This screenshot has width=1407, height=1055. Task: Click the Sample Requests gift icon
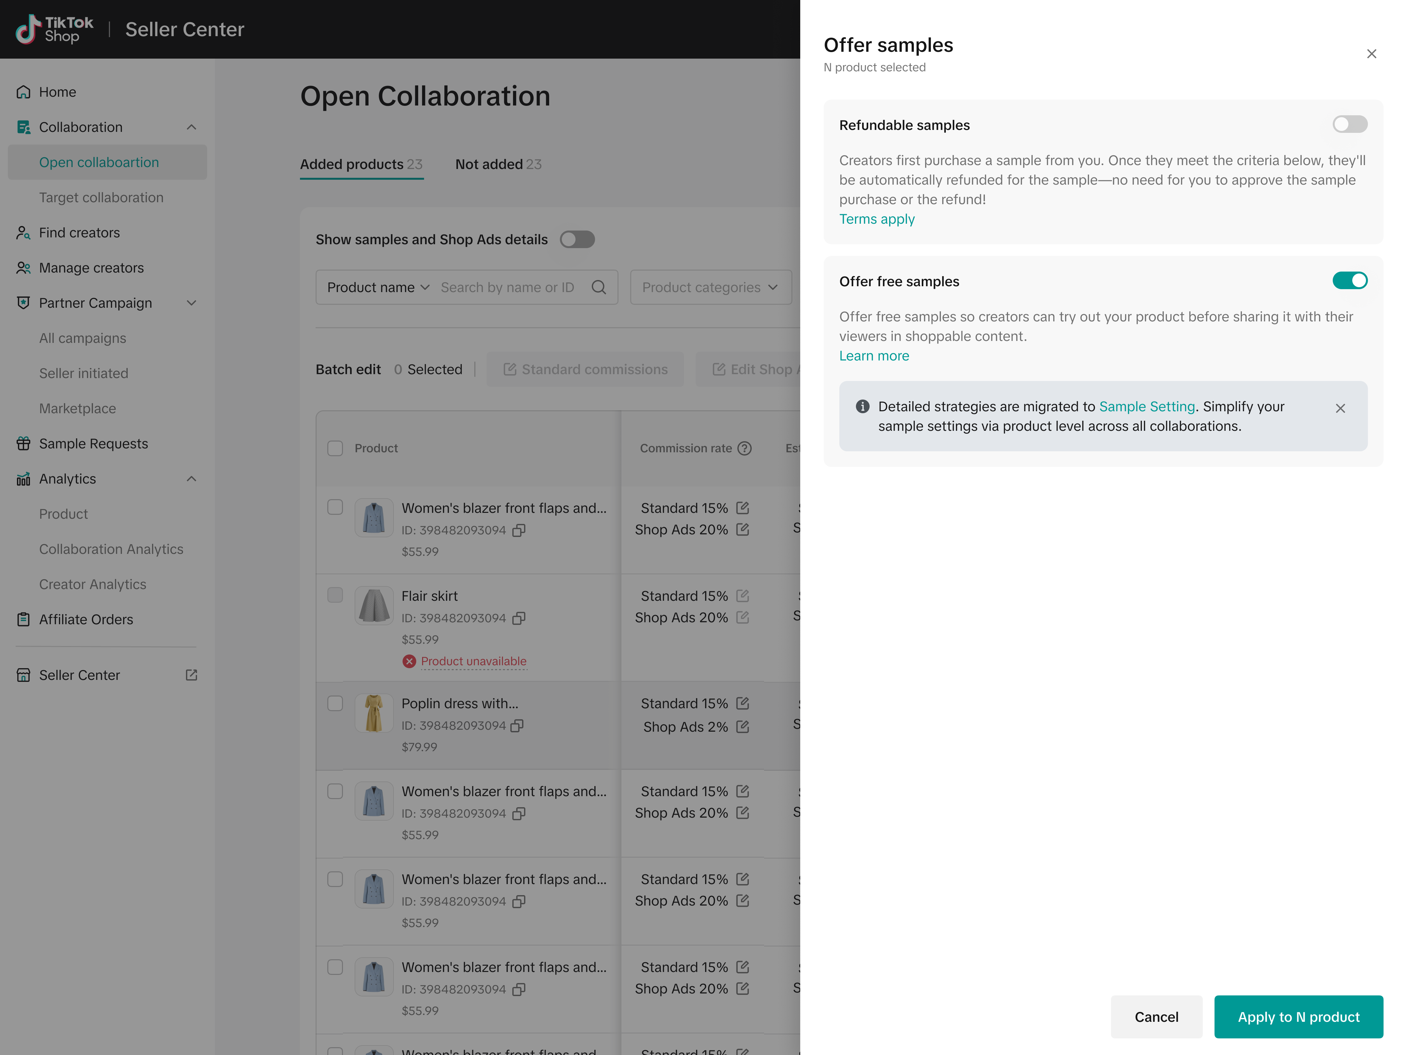click(23, 444)
